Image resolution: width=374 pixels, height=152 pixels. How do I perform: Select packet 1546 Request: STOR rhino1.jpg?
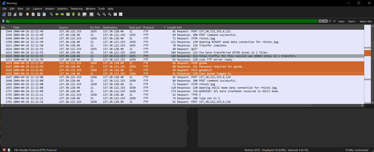point(182,38)
